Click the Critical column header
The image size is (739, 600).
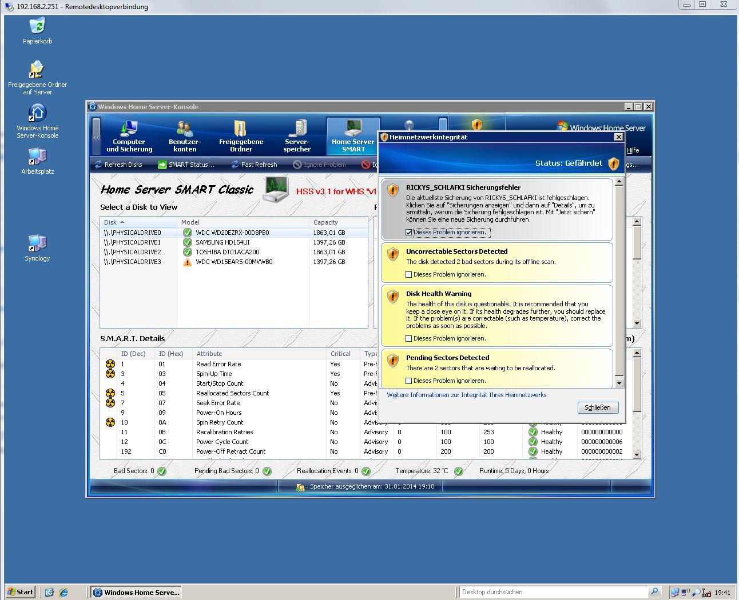pyautogui.click(x=343, y=354)
